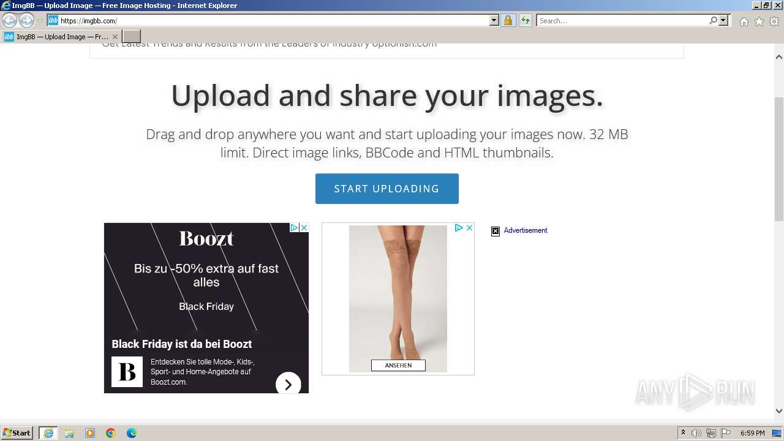Click the broken Advertisement image icon
The width and height of the screenshot is (784, 441).
tap(496, 231)
